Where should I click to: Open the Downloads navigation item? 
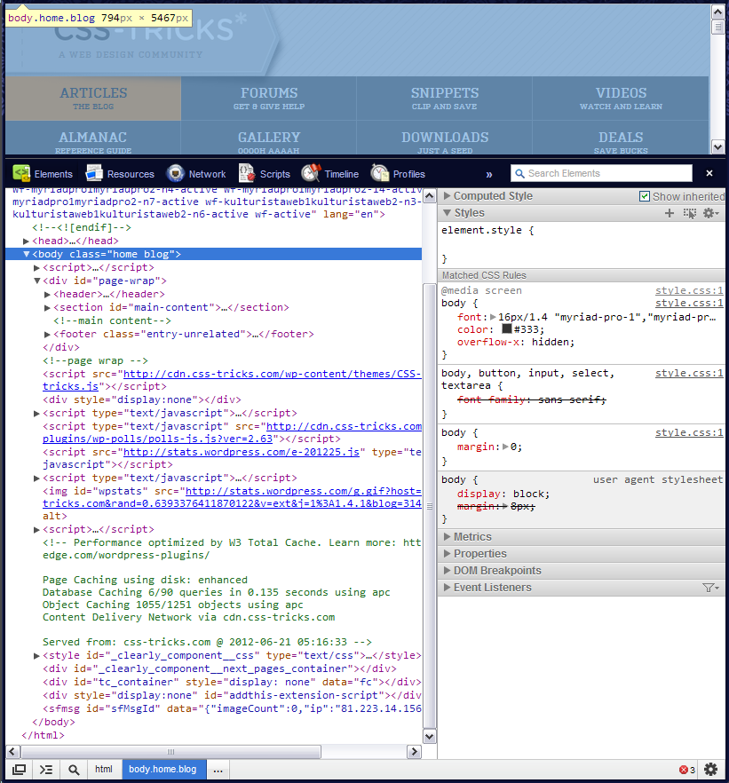coord(444,138)
